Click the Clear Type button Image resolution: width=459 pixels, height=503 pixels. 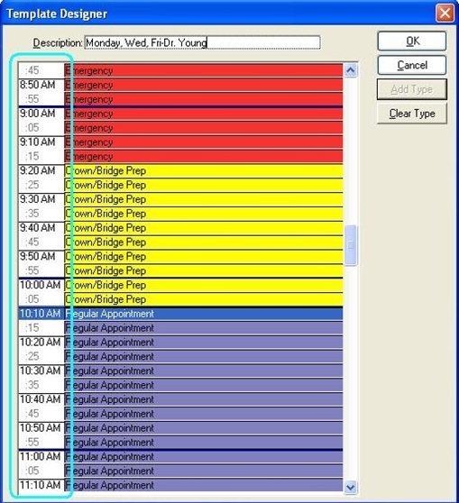click(x=412, y=114)
